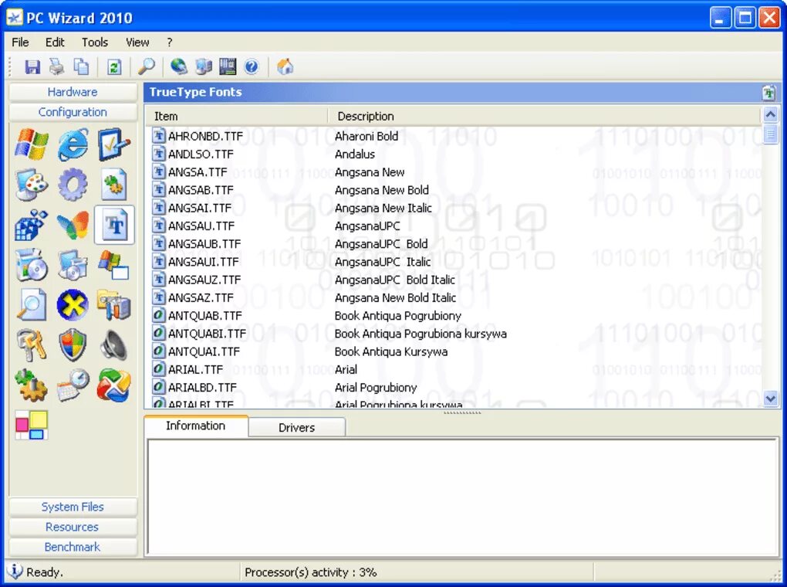This screenshot has height=587, width=787.
Task: Sort by the Description column header
Action: pos(544,116)
